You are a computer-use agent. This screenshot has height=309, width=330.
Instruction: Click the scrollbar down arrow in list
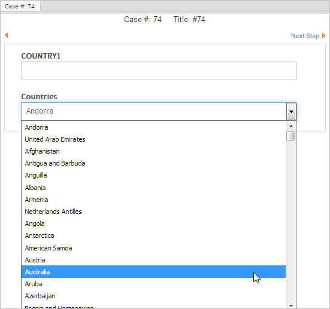coord(291,305)
